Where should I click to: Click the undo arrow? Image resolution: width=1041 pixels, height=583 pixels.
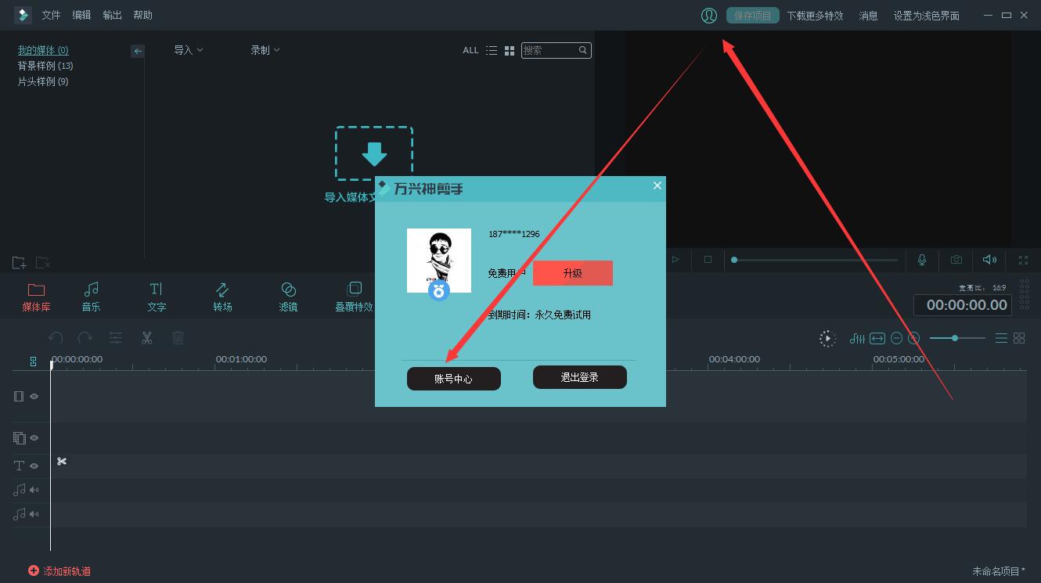coord(56,338)
